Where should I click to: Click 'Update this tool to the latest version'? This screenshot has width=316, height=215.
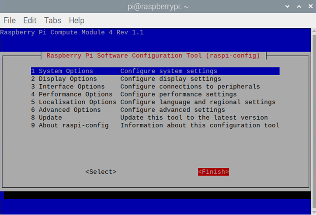194,118
